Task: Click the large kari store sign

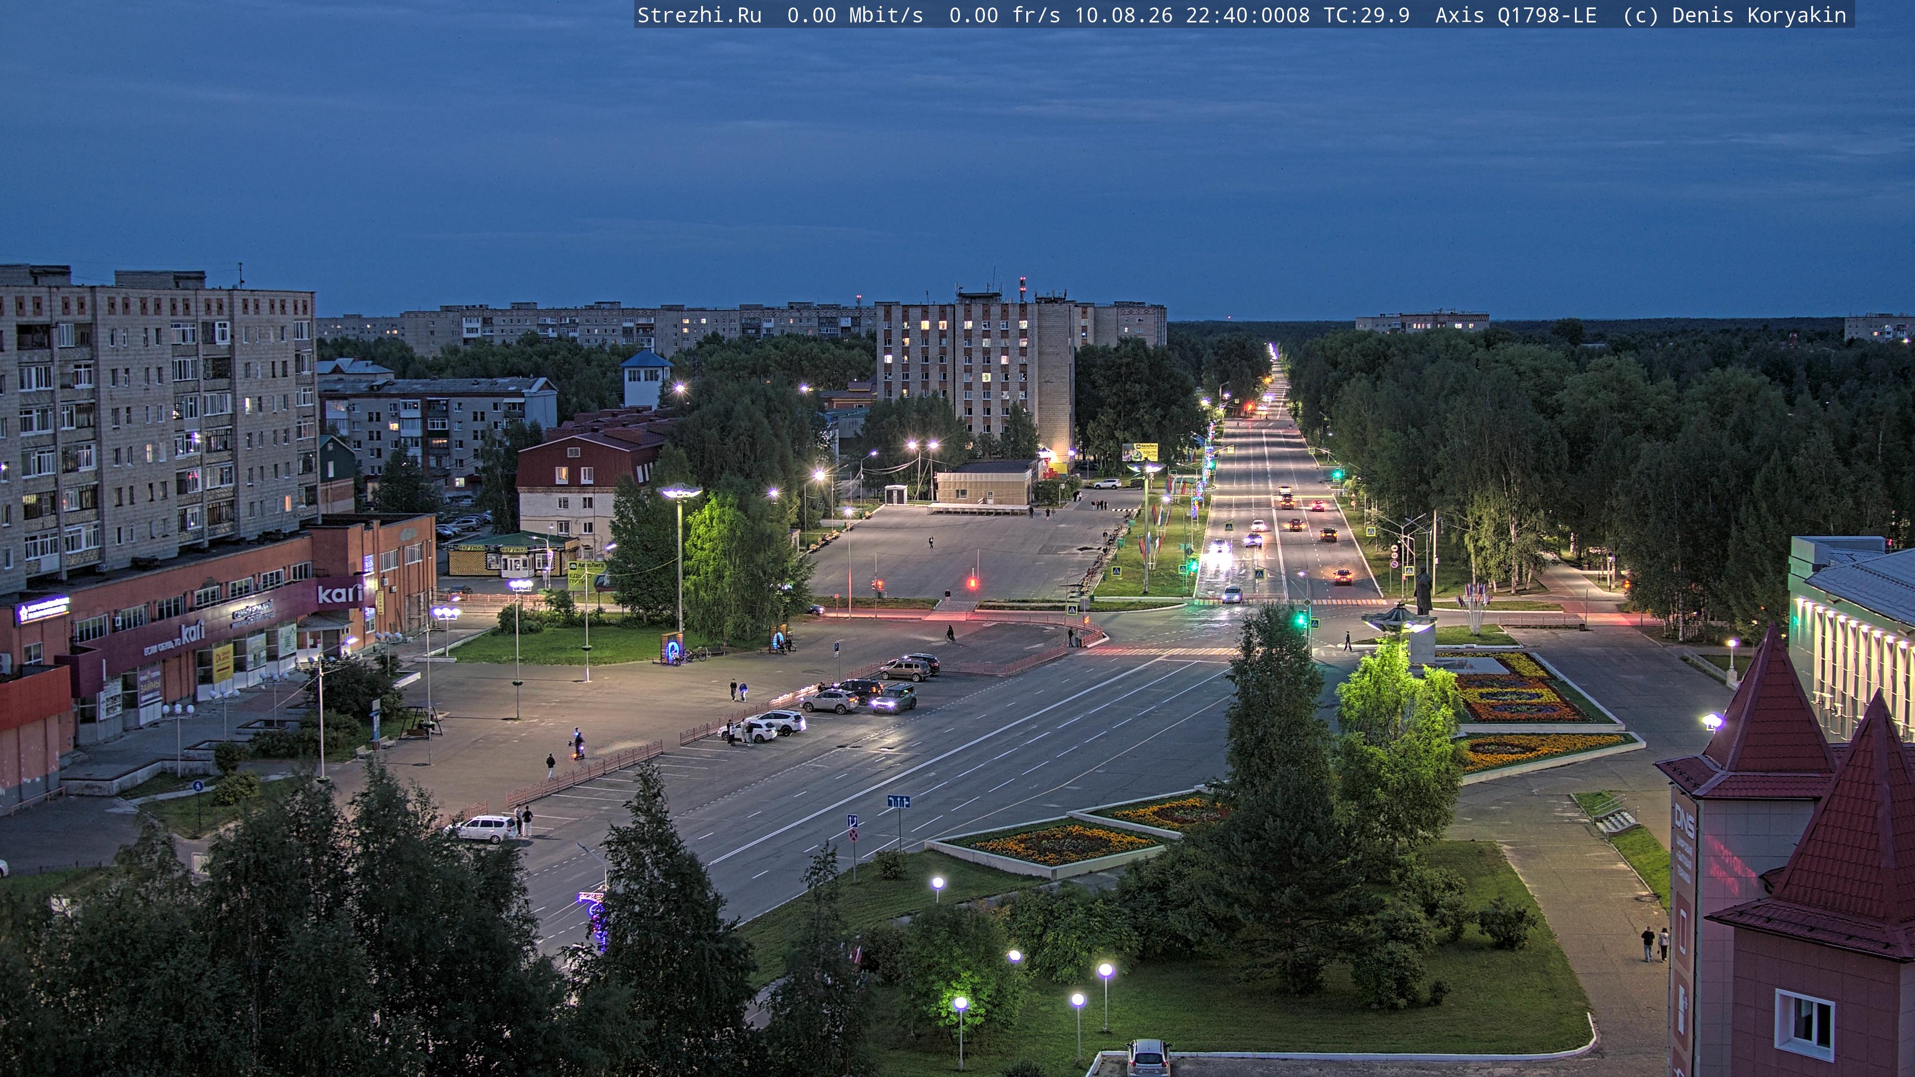Action: click(339, 593)
